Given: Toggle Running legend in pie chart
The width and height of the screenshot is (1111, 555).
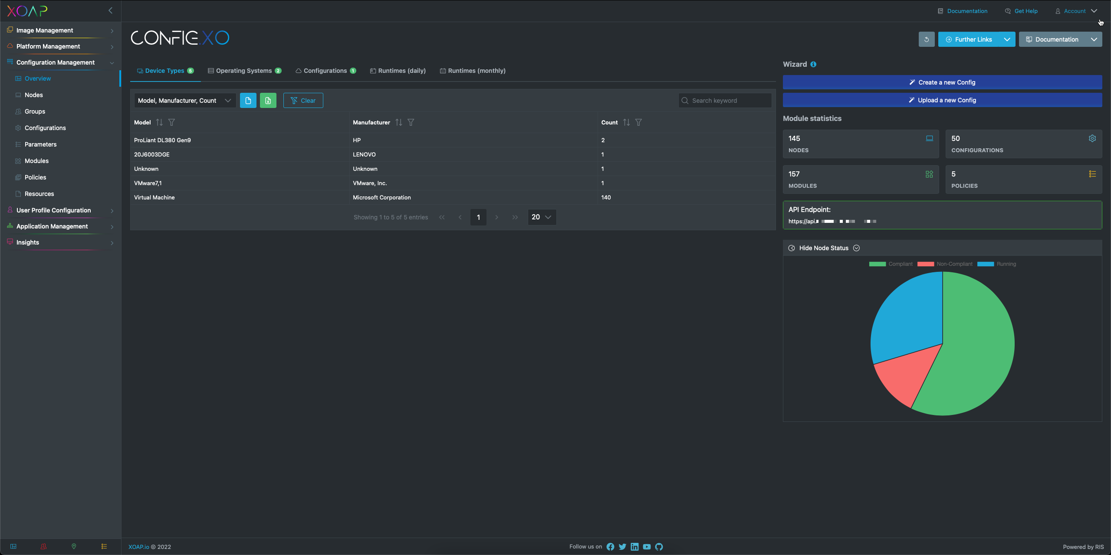Looking at the screenshot, I should (996, 264).
